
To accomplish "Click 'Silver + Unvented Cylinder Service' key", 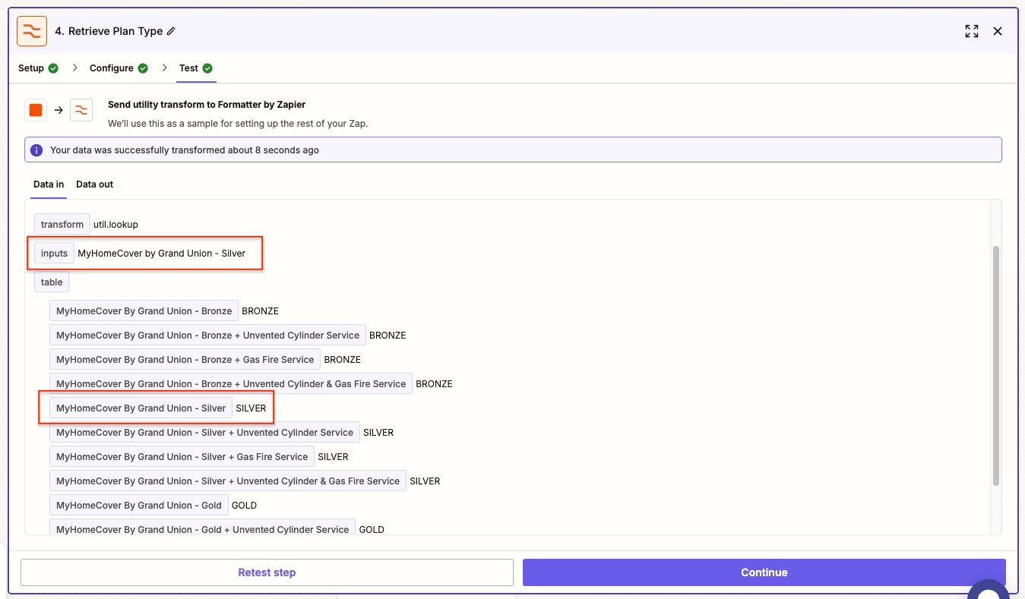I will [205, 433].
